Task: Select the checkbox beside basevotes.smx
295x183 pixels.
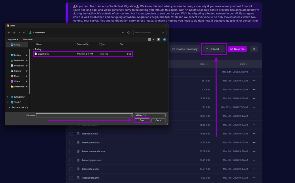Action: tap(71, 169)
